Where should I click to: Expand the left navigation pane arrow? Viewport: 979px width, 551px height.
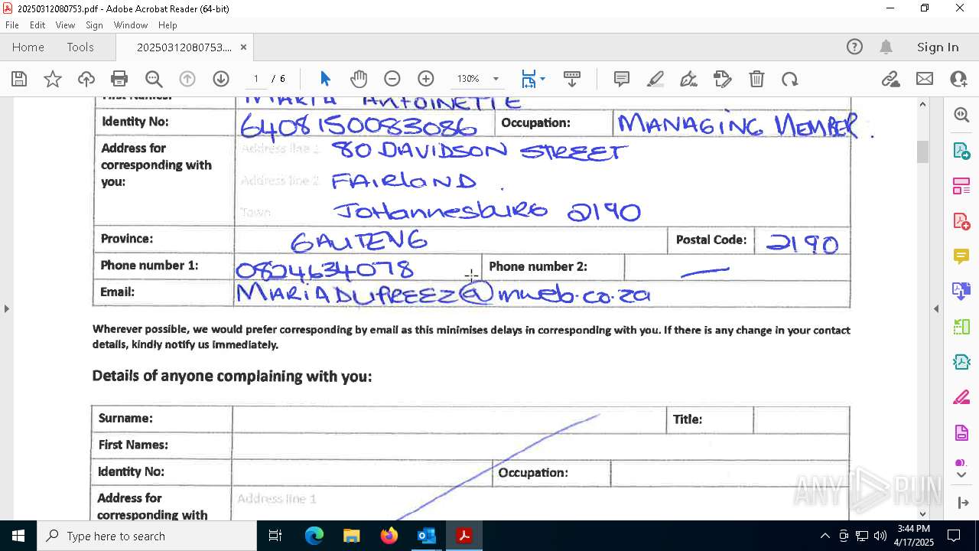click(6, 308)
